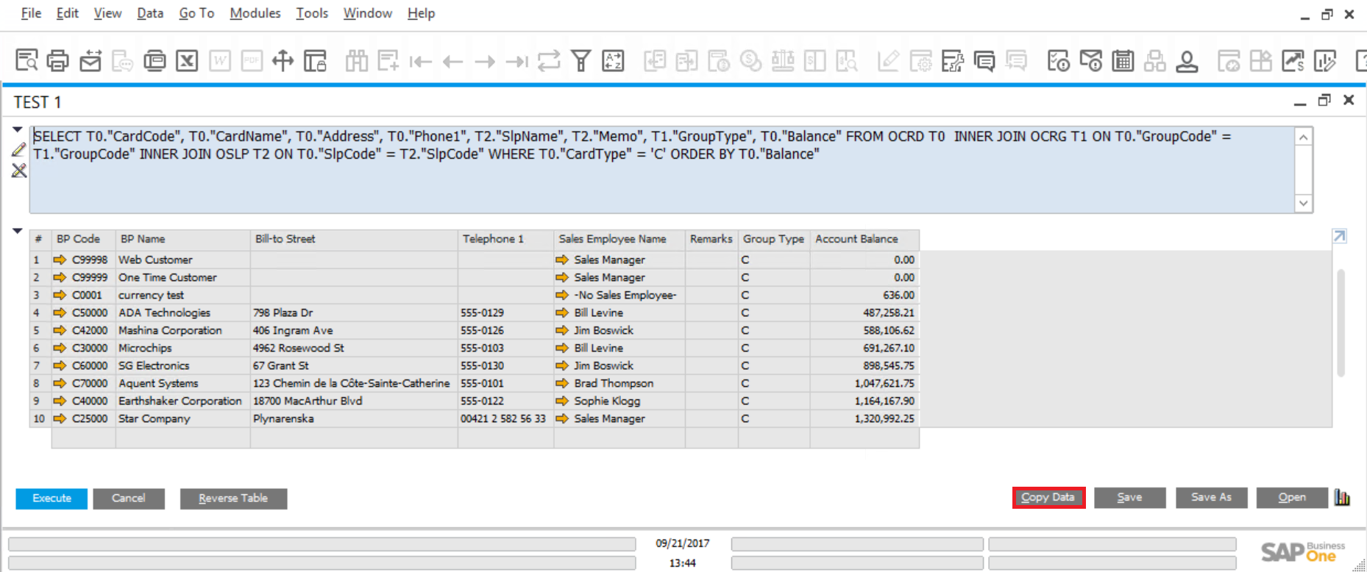
Task: Click the pencil edit icon beside the query
Action: (x=19, y=150)
